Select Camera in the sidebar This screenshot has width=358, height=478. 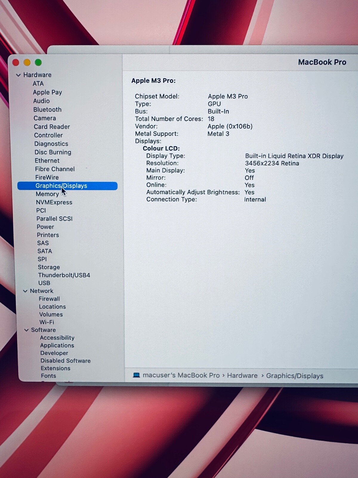point(45,118)
